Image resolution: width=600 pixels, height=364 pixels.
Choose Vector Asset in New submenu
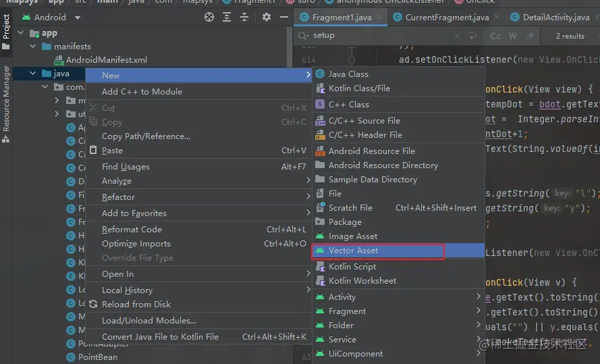(399, 251)
